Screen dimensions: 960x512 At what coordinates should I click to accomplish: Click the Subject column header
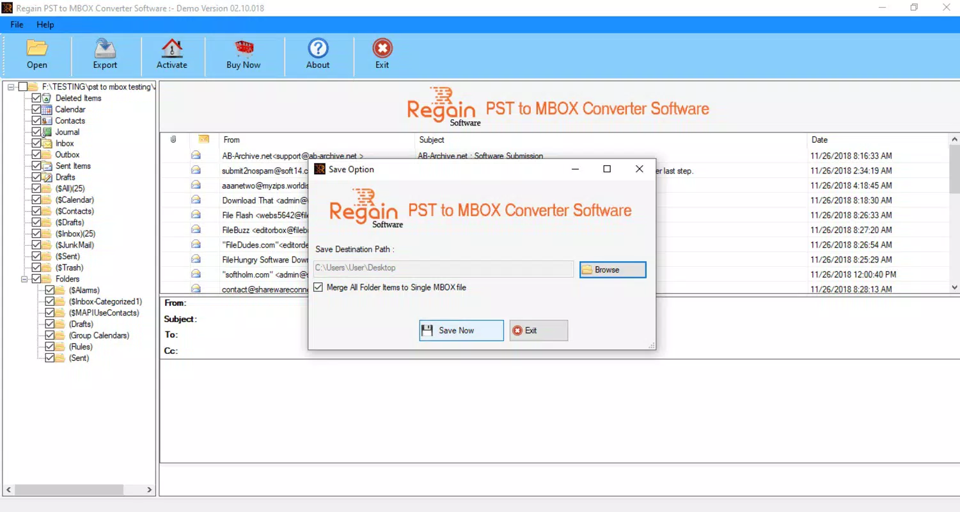[x=610, y=140]
